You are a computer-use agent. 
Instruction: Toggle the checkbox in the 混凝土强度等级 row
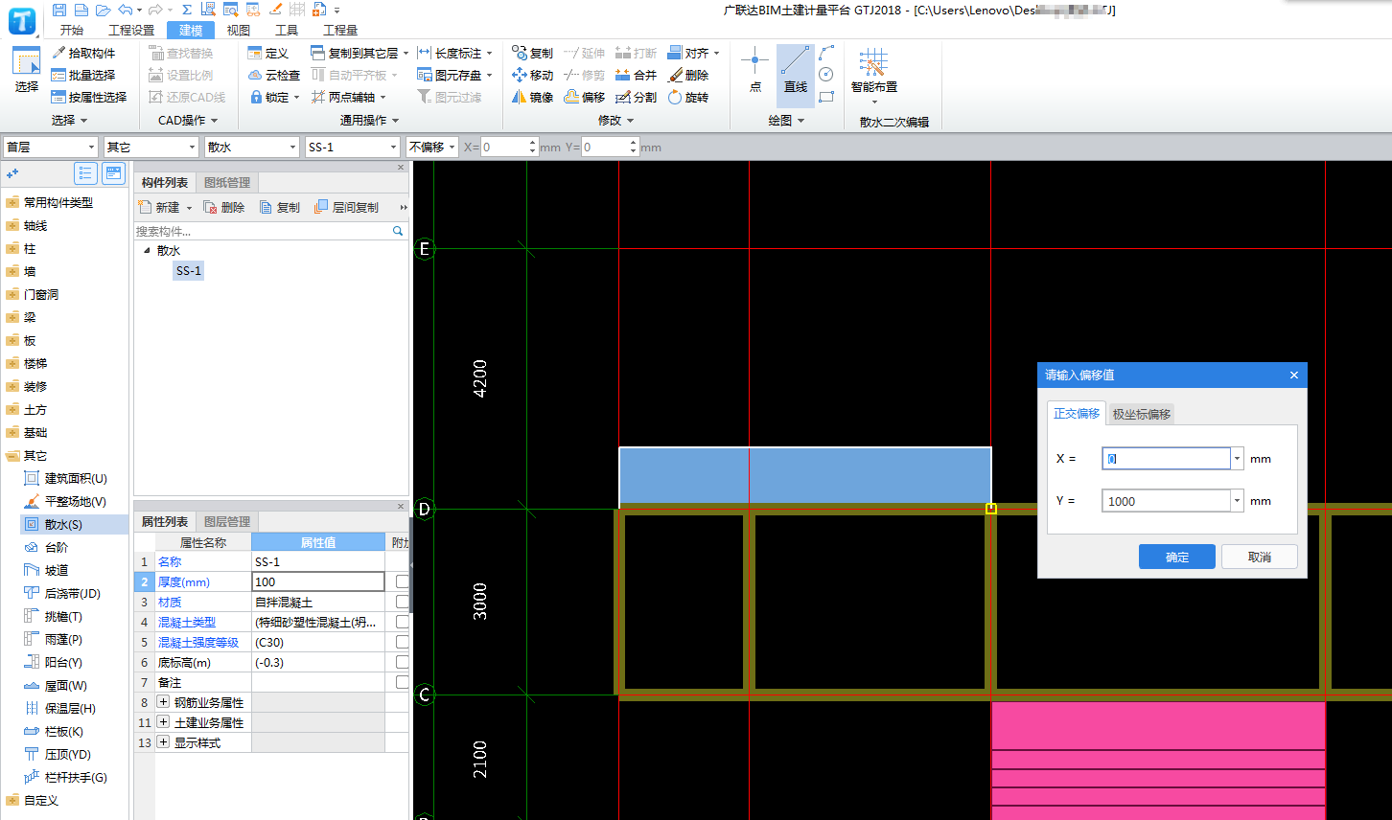tap(403, 642)
